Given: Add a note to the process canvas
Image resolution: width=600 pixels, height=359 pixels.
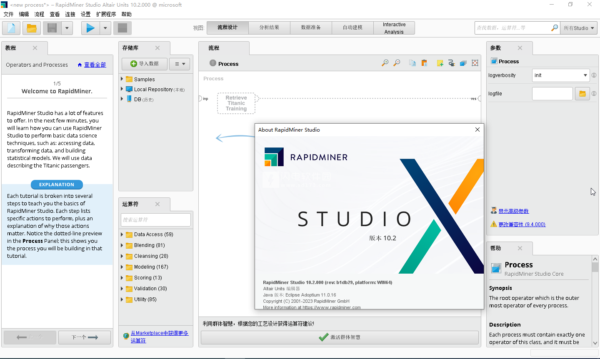Looking at the screenshot, I should tap(440, 63).
